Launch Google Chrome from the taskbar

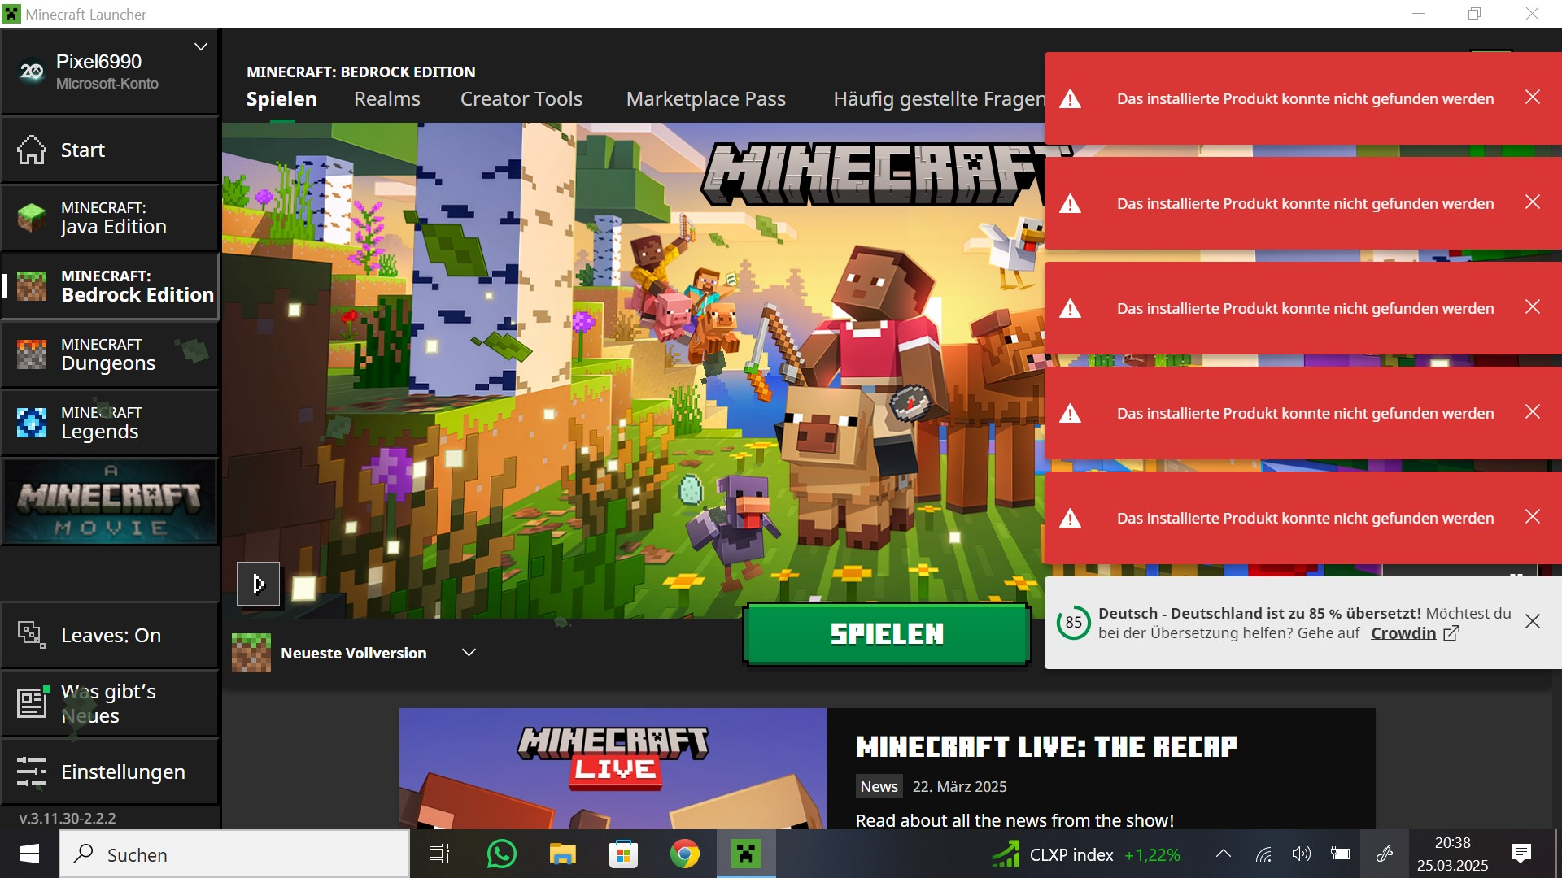point(684,854)
